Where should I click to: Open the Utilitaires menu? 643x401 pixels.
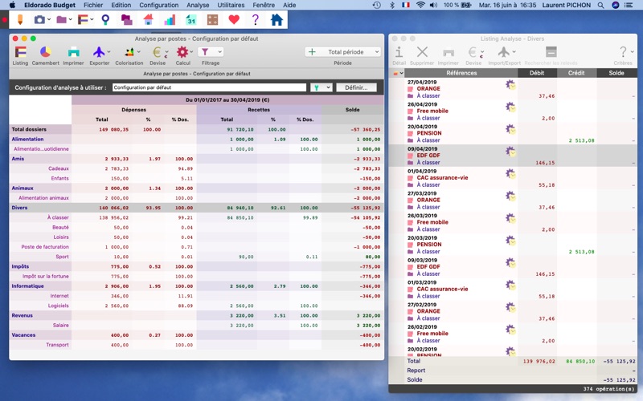[x=231, y=5]
